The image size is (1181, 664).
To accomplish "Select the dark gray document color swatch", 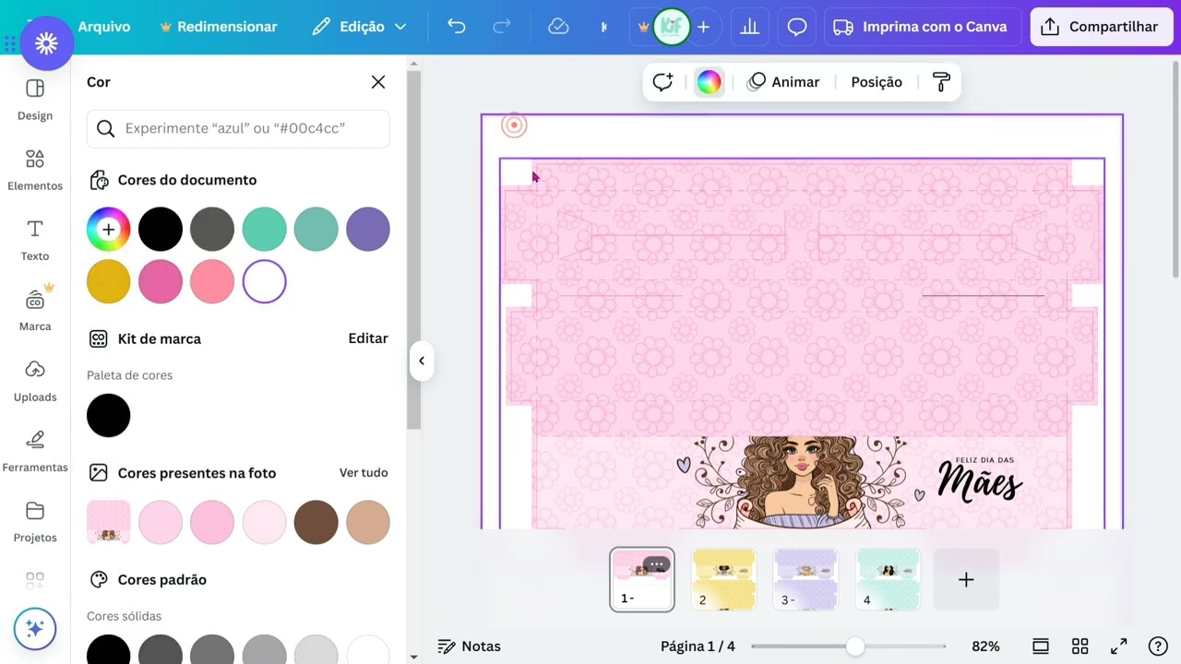I will click(x=212, y=230).
